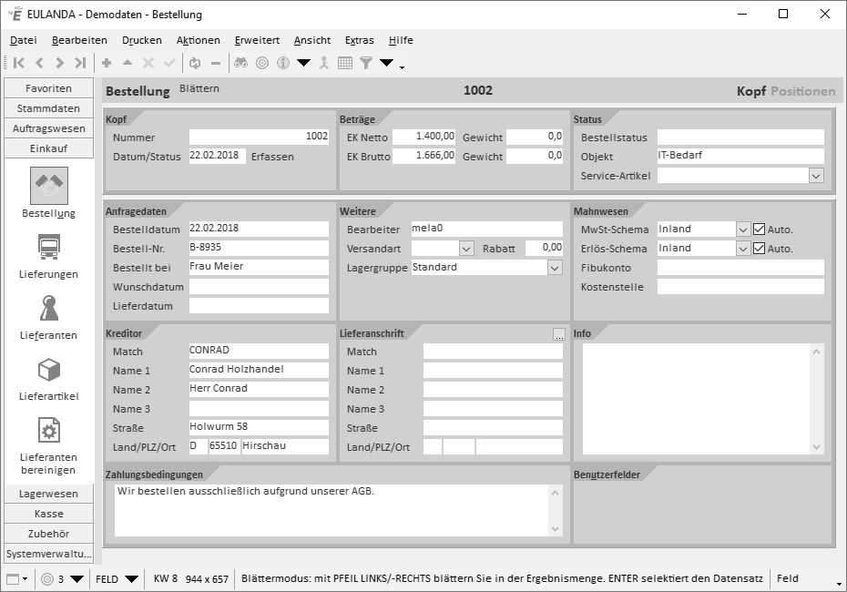This screenshot has height=592, width=847.
Task: Click the target circle toolbar icon
Action: [262, 63]
